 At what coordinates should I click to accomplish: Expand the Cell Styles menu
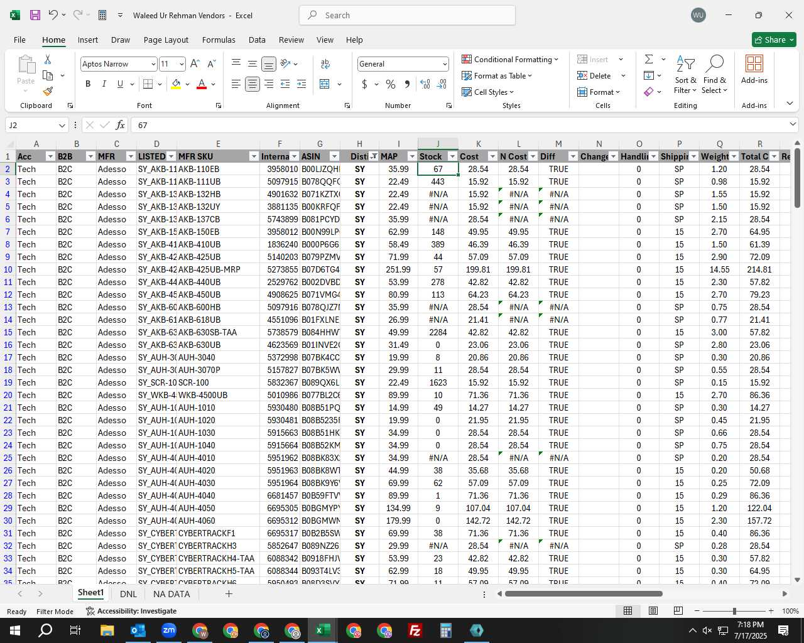point(488,92)
